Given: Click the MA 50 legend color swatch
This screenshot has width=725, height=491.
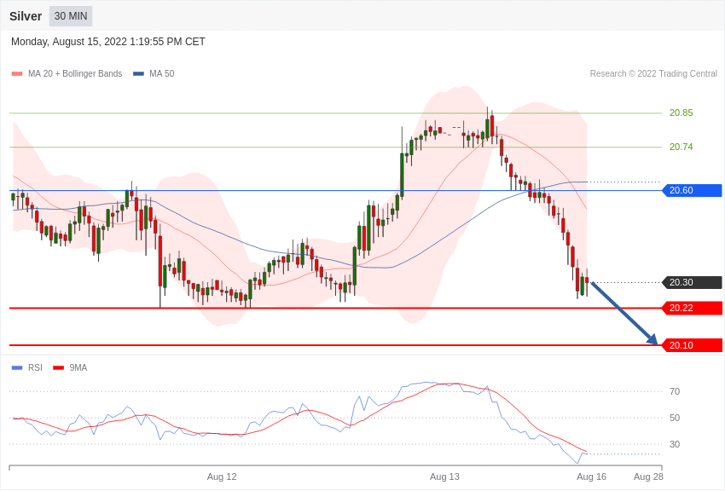Looking at the screenshot, I should [138, 74].
